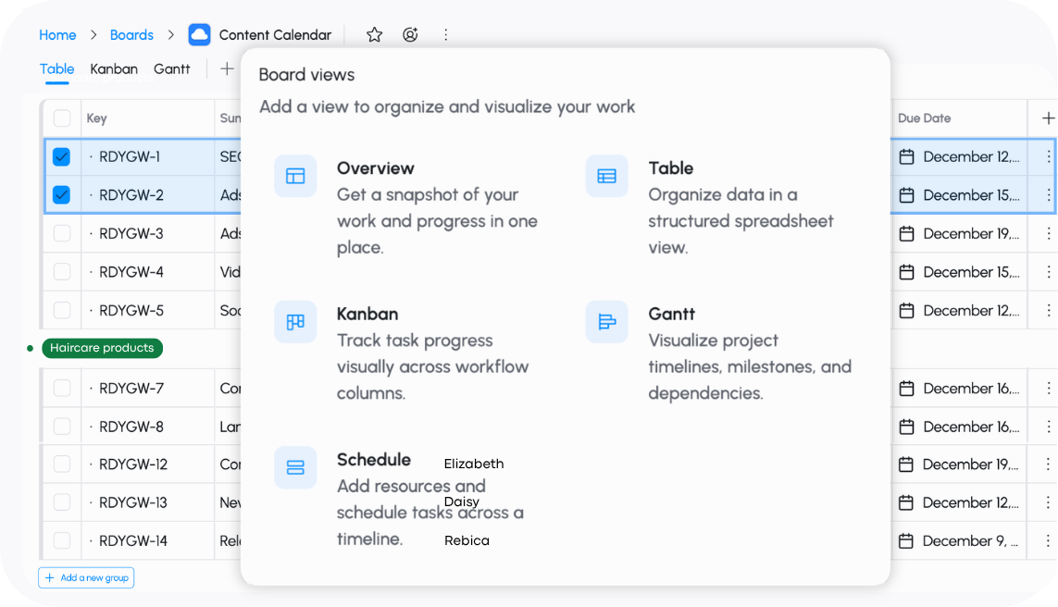The height and width of the screenshot is (607, 1058).
Task: Go to Boards breadcrumb link
Action: click(x=131, y=35)
